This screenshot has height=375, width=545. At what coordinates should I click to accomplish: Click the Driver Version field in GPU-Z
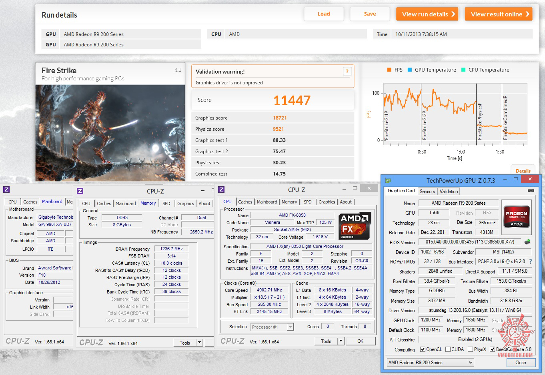click(475, 310)
